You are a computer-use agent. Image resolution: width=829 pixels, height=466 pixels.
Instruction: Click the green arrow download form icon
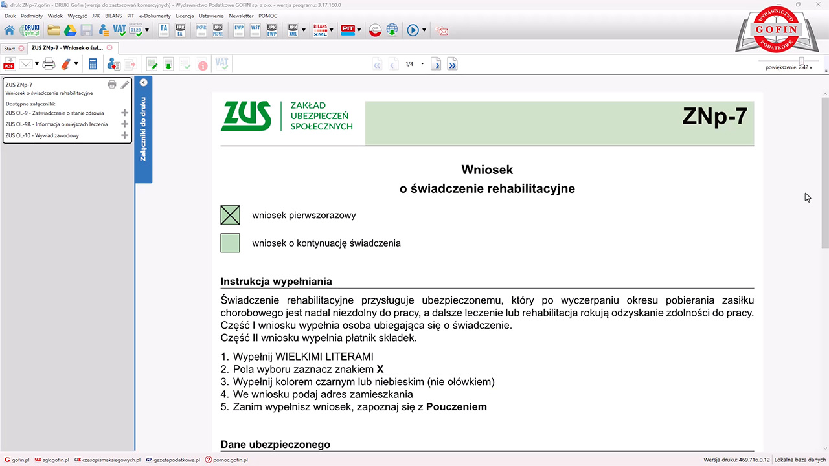click(x=168, y=63)
